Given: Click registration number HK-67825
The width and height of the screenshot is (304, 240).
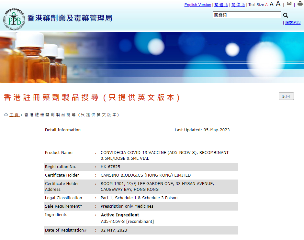Looking at the screenshot, I should pos(110,167).
